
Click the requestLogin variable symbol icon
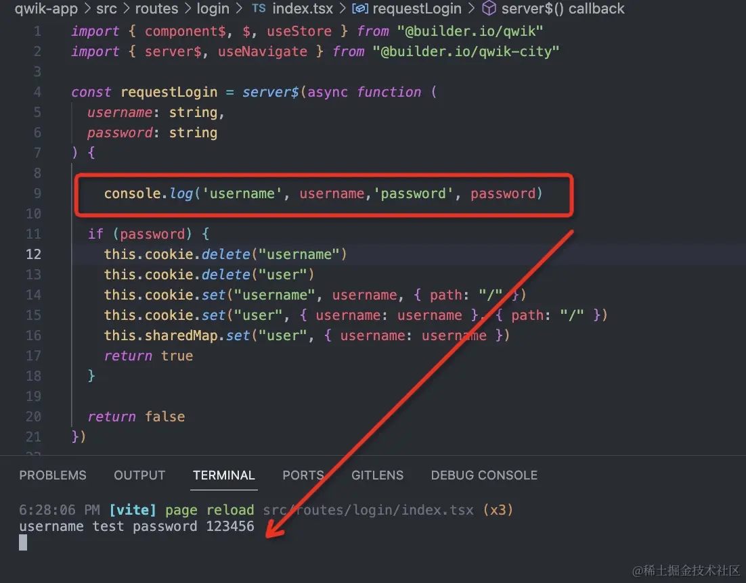(x=359, y=9)
